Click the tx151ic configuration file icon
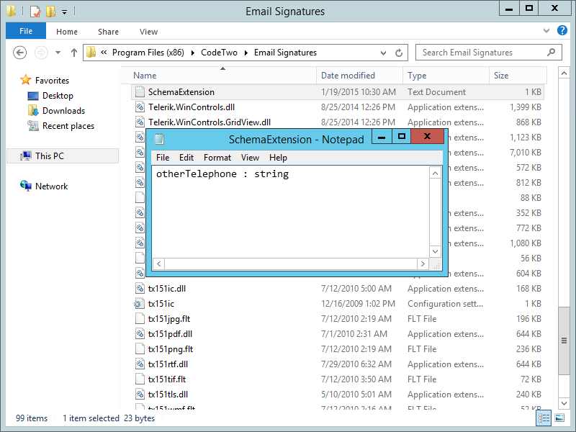 pyautogui.click(x=139, y=304)
